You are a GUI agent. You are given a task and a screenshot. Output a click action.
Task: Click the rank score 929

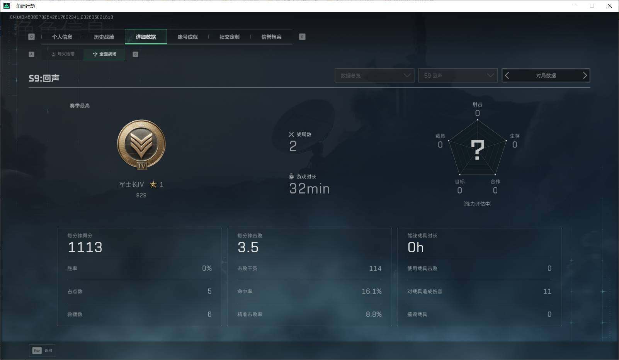[141, 195]
